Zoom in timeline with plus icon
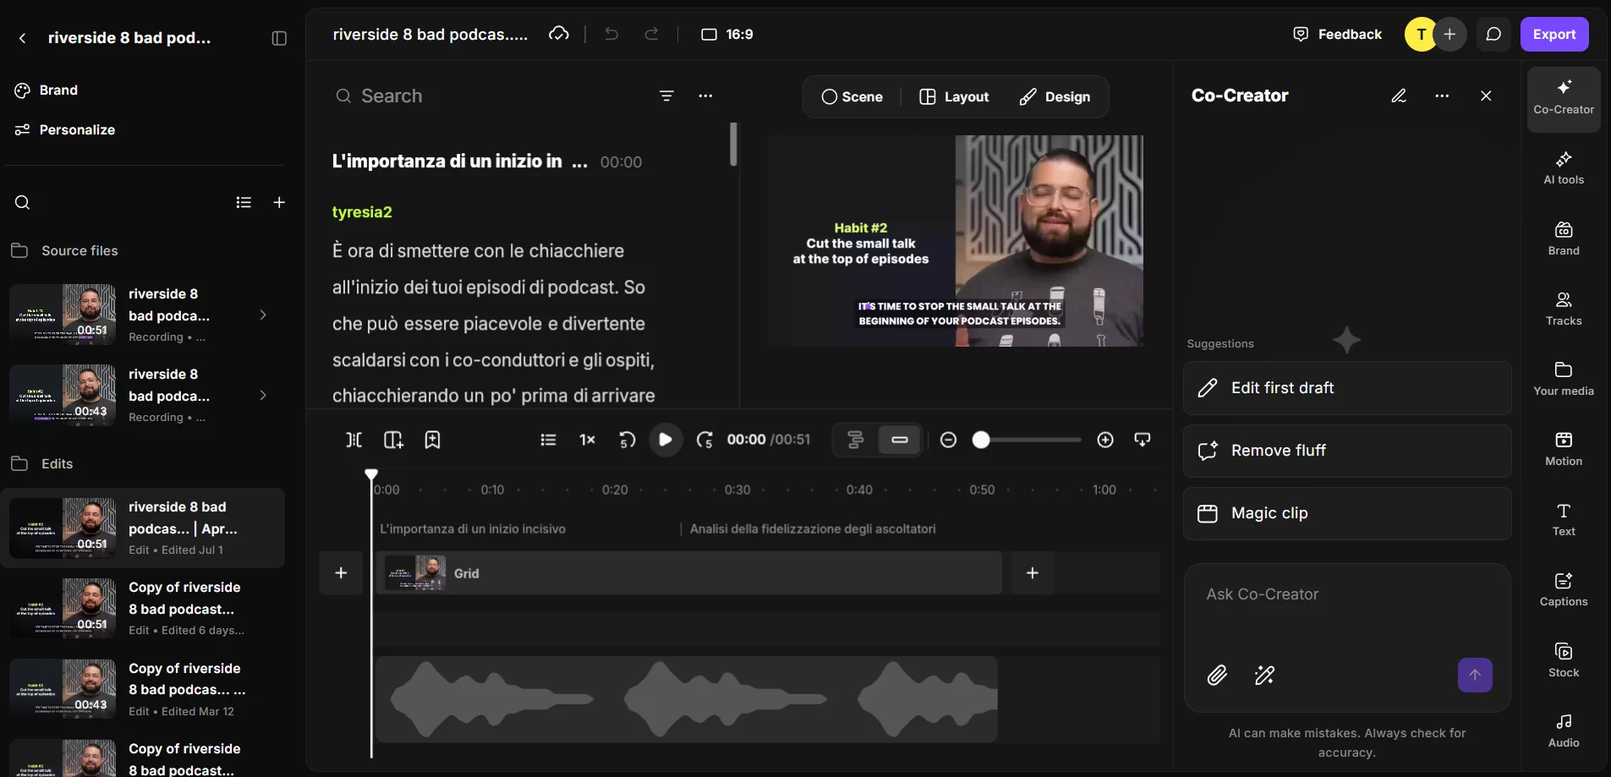 (1105, 440)
